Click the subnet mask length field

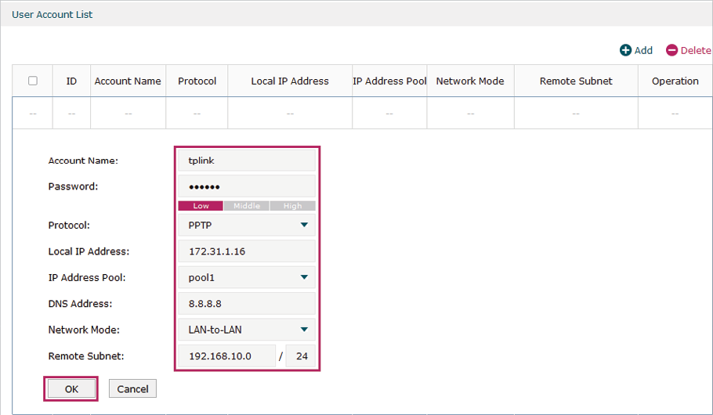301,356
